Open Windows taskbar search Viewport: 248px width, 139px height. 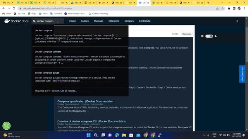[96, 135]
